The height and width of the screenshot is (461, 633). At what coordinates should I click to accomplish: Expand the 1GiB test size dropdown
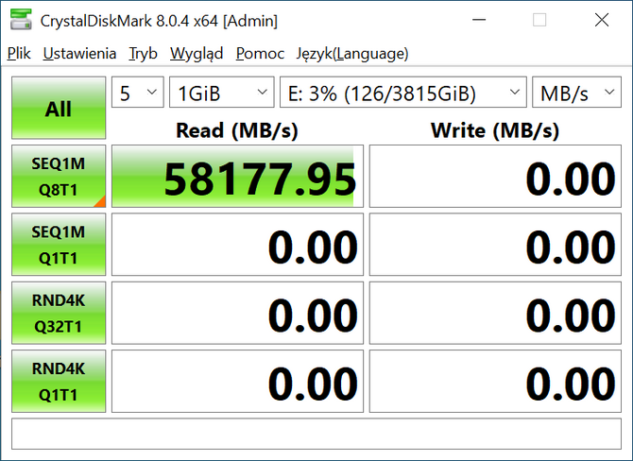pos(222,92)
